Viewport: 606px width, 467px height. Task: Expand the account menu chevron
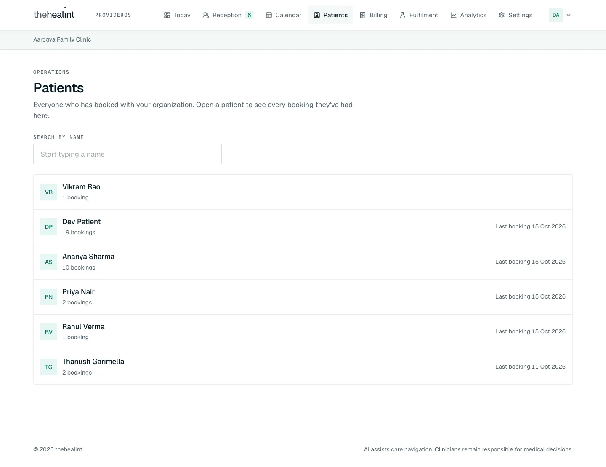pos(569,15)
